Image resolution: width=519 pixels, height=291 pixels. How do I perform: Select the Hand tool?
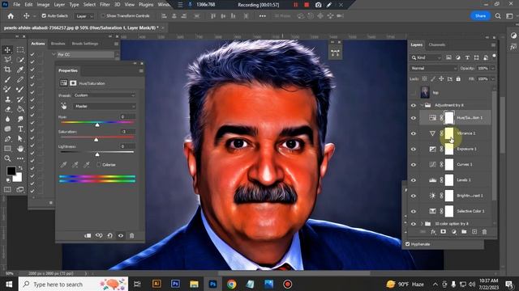20,149
